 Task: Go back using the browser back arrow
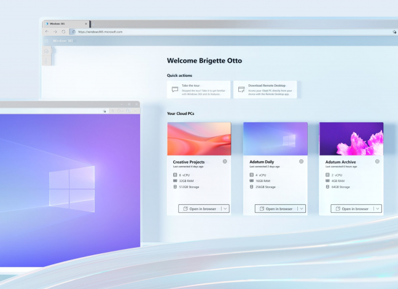47,32
